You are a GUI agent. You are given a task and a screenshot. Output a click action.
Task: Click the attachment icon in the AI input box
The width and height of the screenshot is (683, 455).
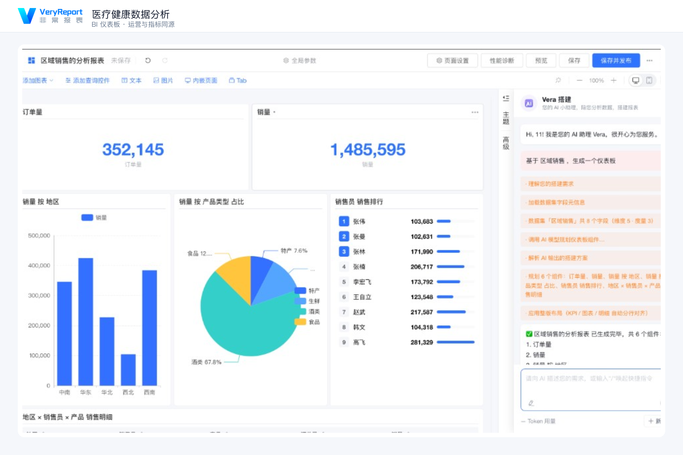tap(531, 403)
